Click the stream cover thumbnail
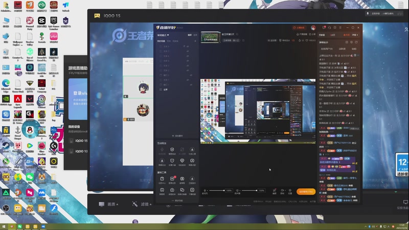 pyautogui.click(x=210, y=37)
